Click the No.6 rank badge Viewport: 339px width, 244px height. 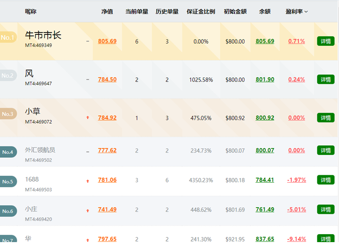click(8, 211)
